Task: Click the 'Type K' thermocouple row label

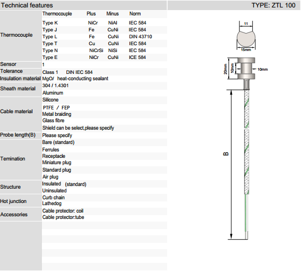Action: (50, 23)
